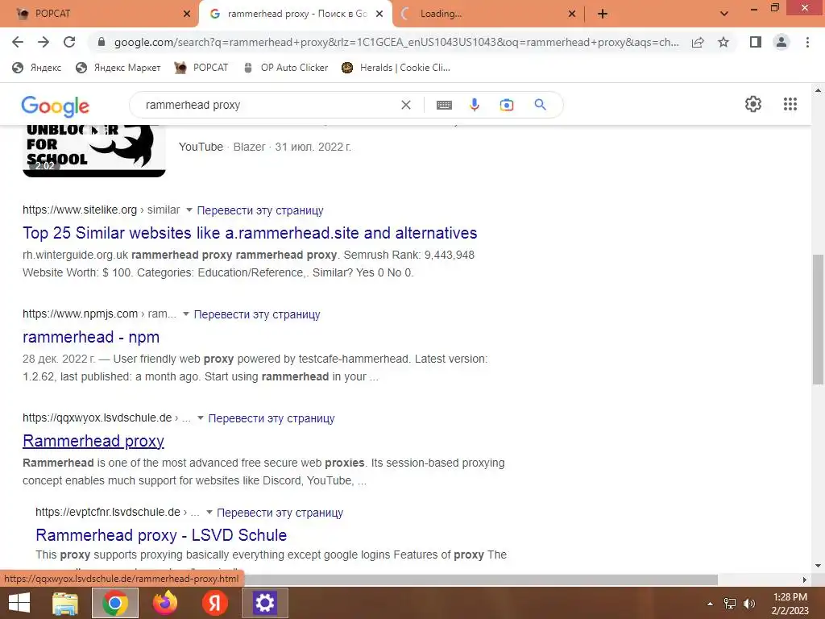Image resolution: width=825 pixels, height=619 pixels.
Task: Translate the qqxwyox.lsvdschule.de result page
Action: pyautogui.click(x=272, y=418)
